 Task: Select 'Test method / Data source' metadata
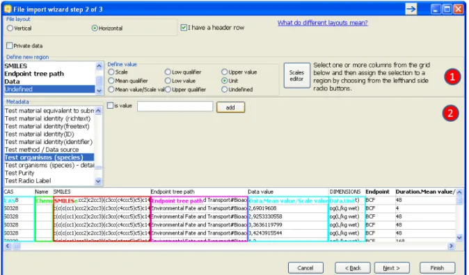pyautogui.click(x=49, y=150)
